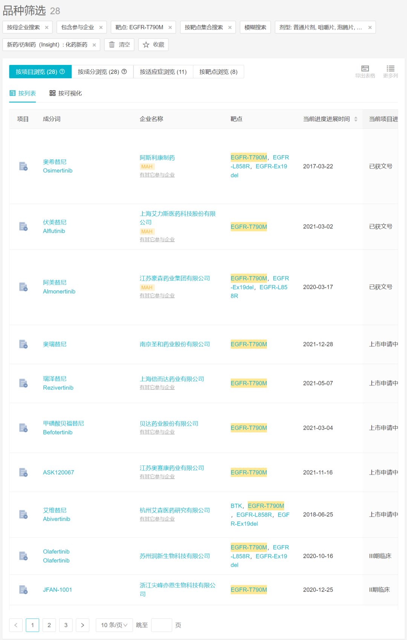Viewport: 407px width, 640px height.
Task: Open project icon for Olafertinib row
Action: [x=23, y=556]
